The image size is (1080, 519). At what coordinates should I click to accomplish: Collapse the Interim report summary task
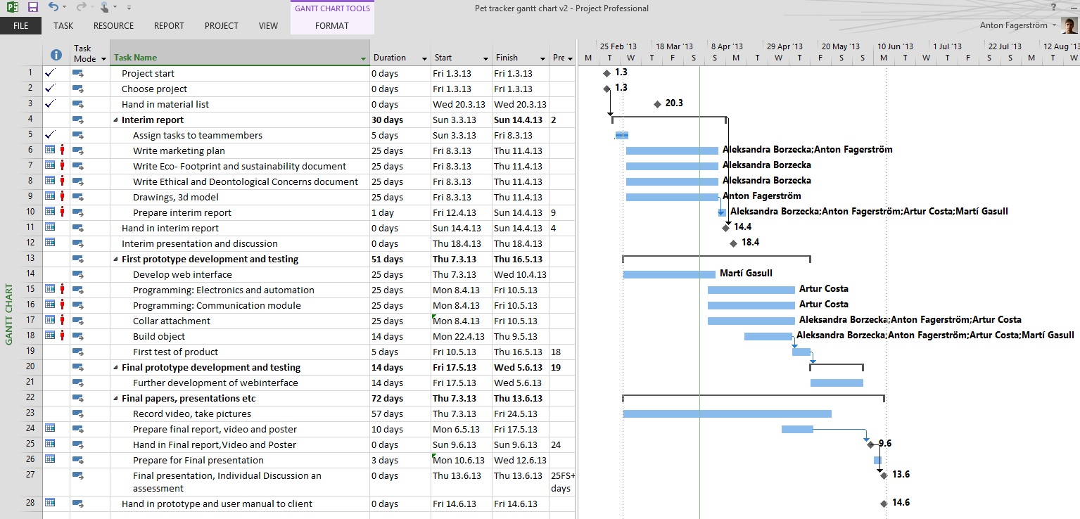(115, 120)
